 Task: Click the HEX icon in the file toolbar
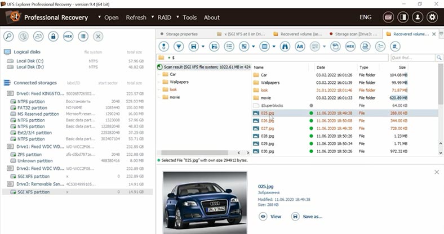pyautogui.click(x=350, y=46)
